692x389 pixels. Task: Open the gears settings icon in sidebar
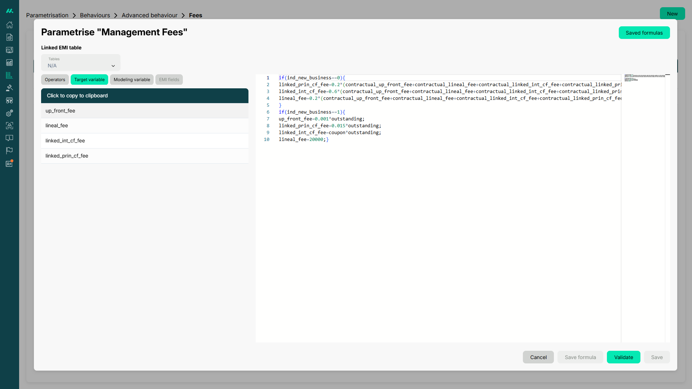pyautogui.click(x=10, y=113)
